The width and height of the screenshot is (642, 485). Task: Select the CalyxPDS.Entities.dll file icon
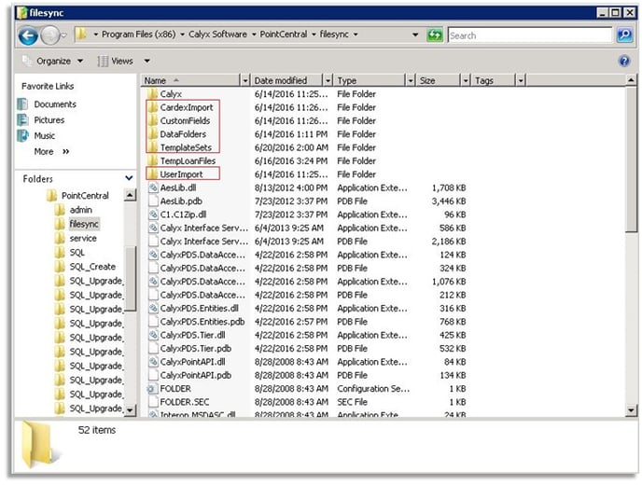[x=153, y=308]
